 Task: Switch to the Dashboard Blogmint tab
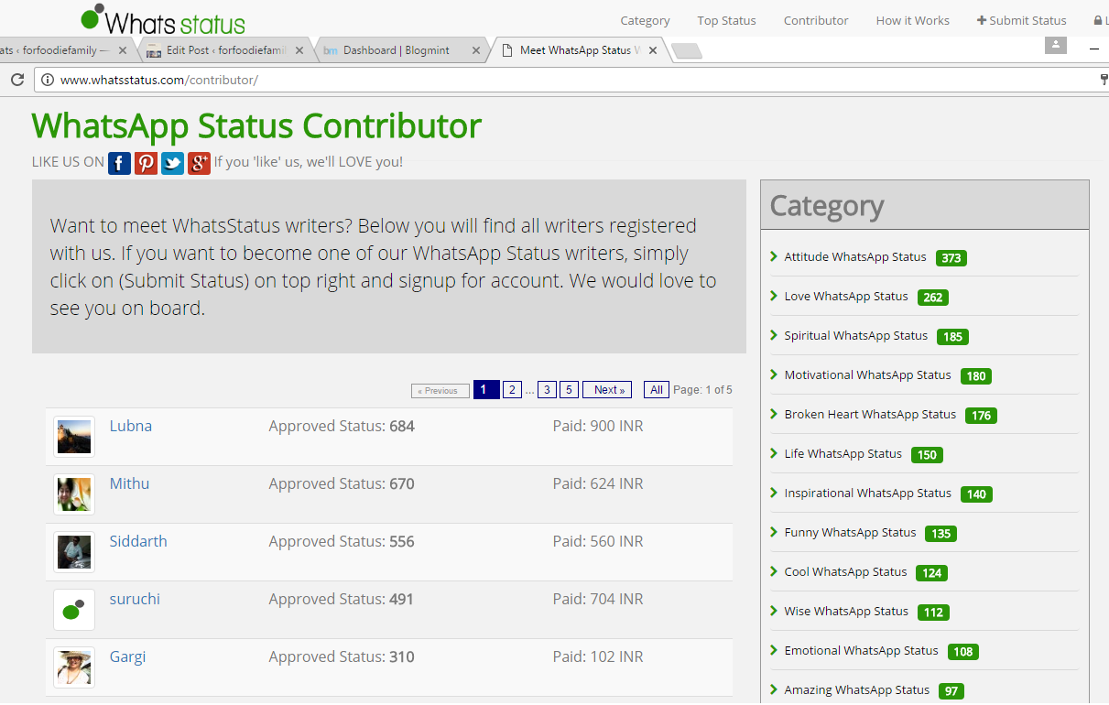click(396, 50)
